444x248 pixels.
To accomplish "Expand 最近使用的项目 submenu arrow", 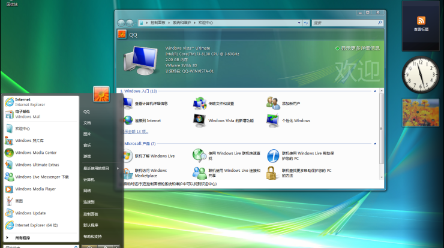I will coord(118,168).
